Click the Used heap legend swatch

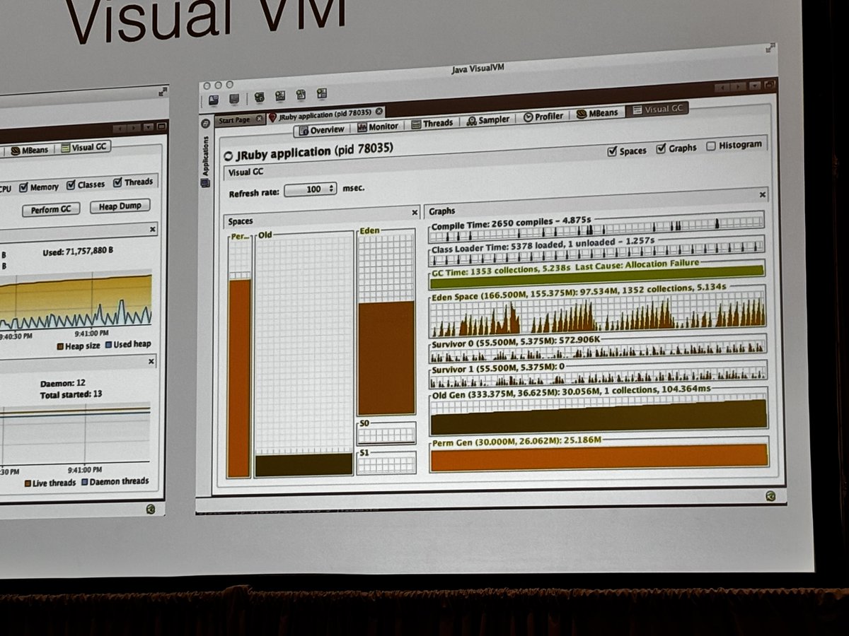click(x=108, y=346)
